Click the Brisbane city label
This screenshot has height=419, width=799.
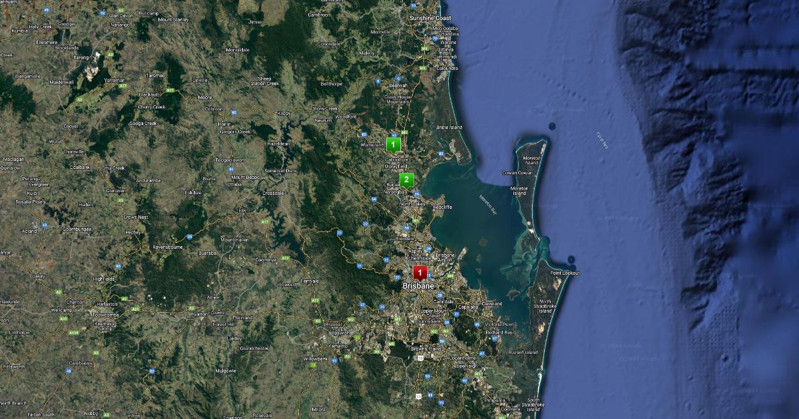[418, 286]
